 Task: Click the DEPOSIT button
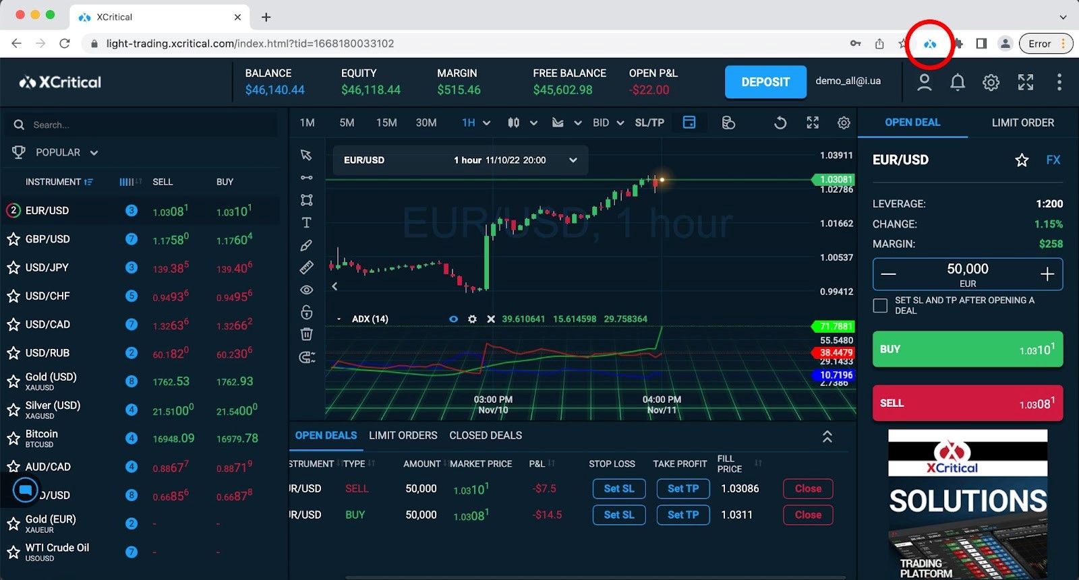coord(765,82)
